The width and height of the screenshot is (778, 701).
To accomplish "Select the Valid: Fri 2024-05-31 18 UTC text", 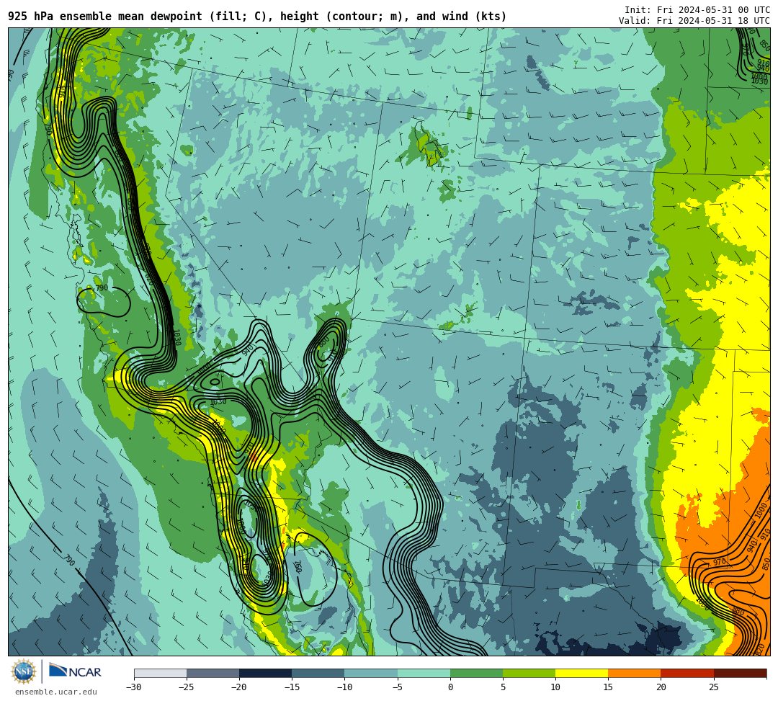I will (694, 20).
